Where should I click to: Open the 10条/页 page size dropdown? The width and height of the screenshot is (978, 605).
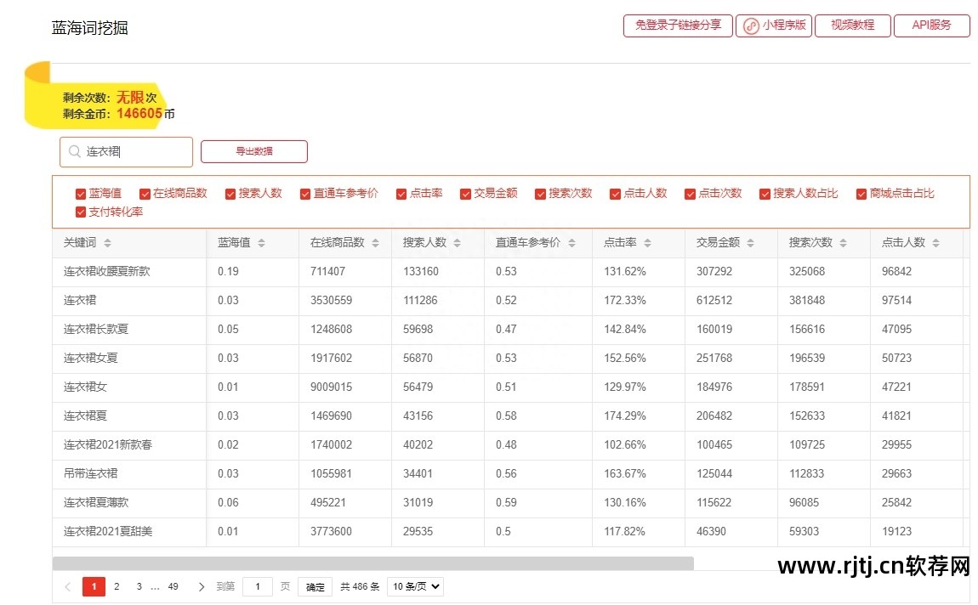pyautogui.click(x=415, y=586)
